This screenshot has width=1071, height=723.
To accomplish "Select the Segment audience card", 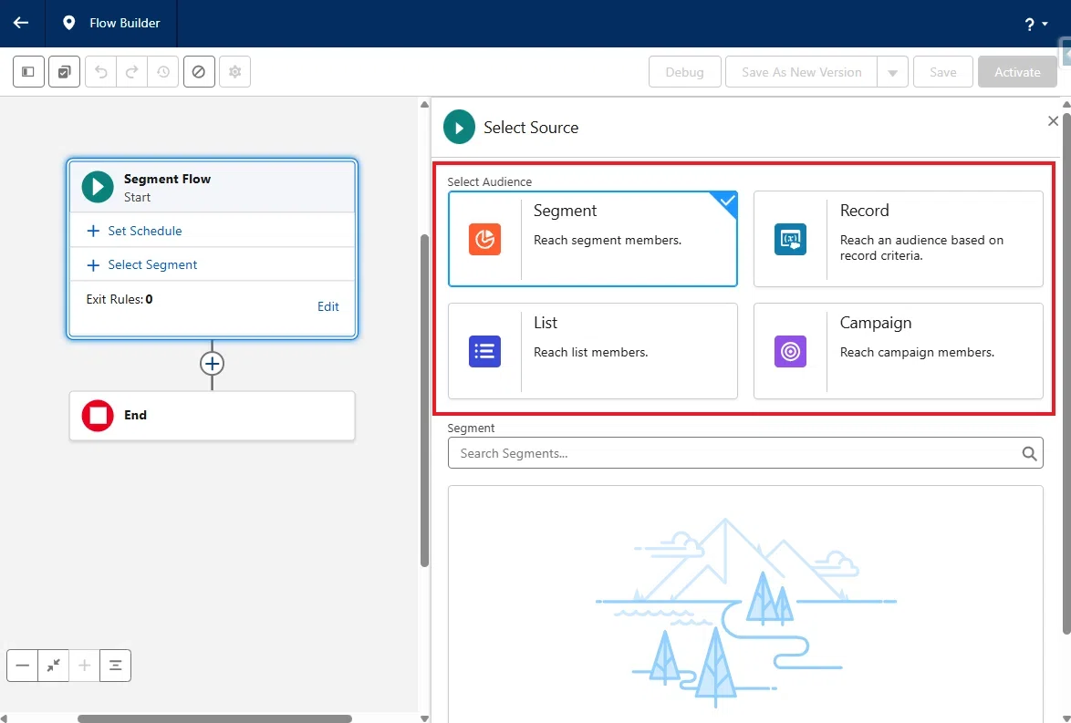I will 592,239.
